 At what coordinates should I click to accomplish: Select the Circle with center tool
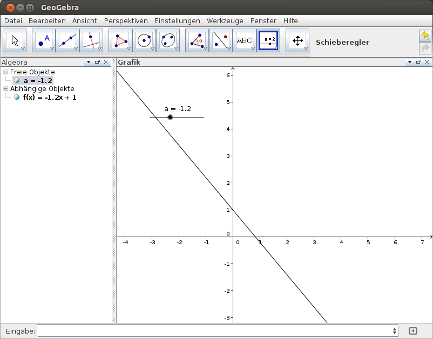(145, 39)
